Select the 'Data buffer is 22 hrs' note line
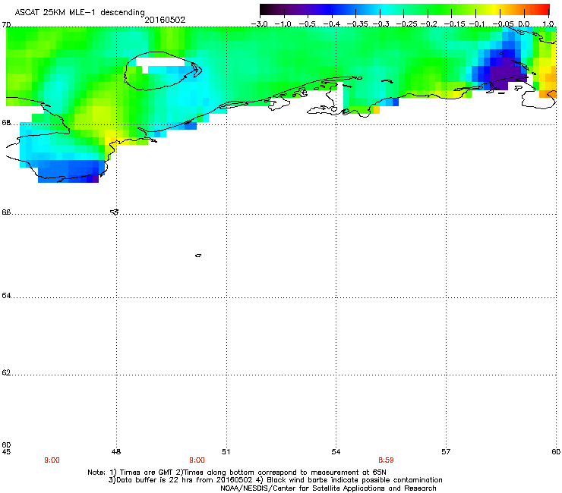 pos(275,480)
